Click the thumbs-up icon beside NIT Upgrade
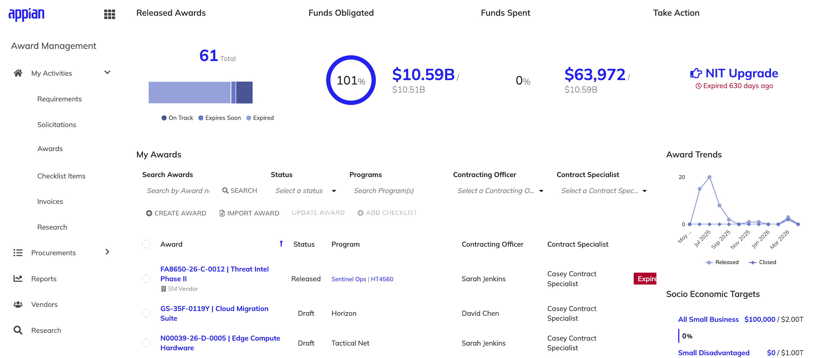This screenshot has height=358, width=828. point(696,73)
